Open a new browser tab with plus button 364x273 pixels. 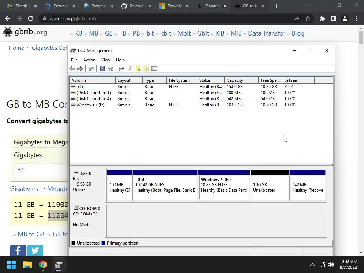[276, 6]
